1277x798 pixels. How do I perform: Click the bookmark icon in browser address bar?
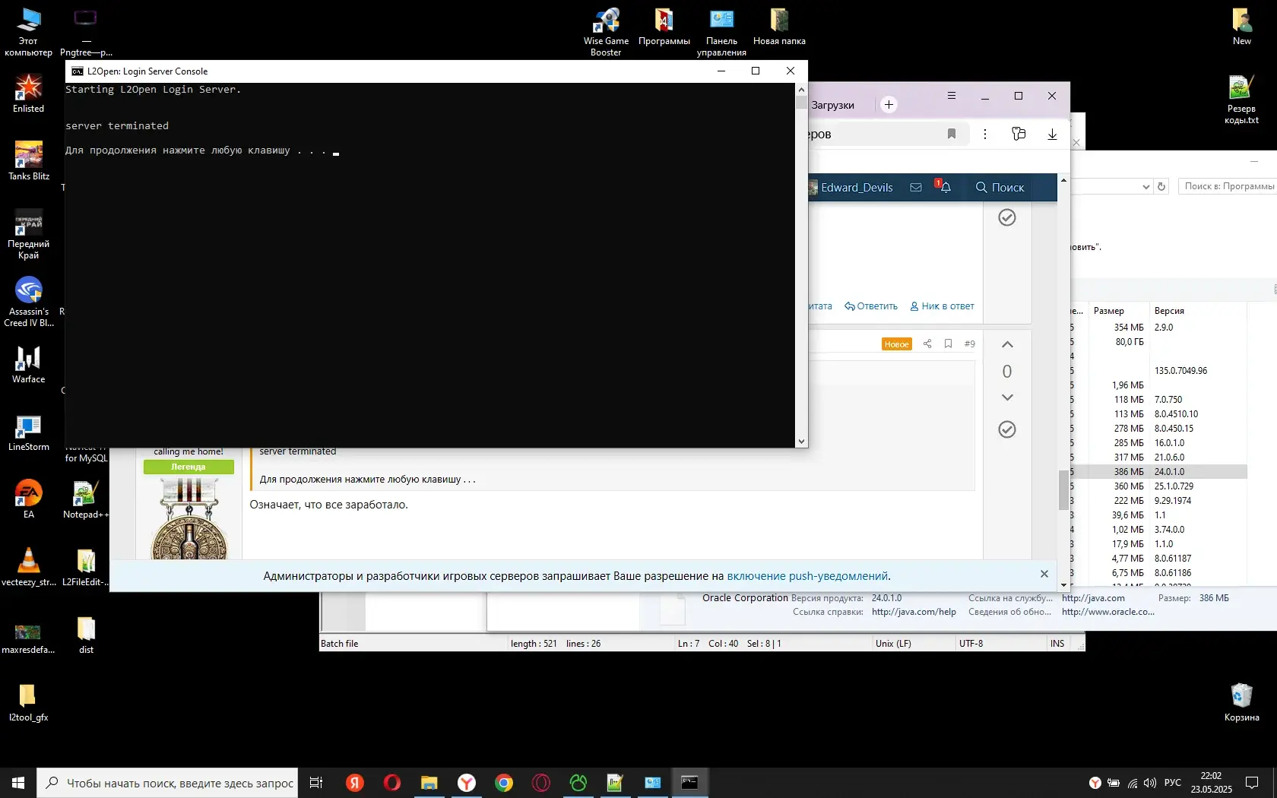point(951,134)
